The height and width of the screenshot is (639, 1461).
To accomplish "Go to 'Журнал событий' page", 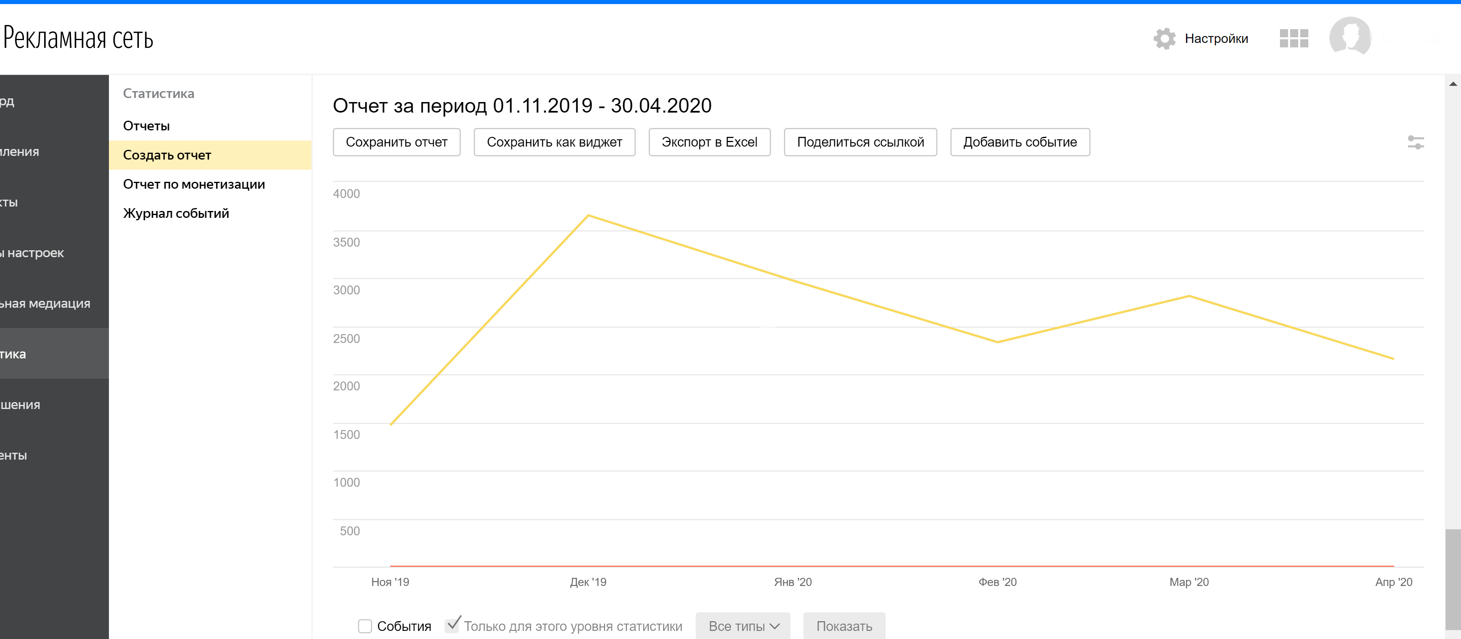I will [x=176, y=214].
